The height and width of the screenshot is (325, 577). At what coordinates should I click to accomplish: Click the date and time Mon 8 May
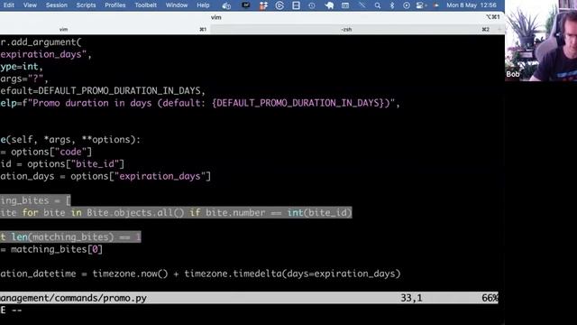[471, 5]
